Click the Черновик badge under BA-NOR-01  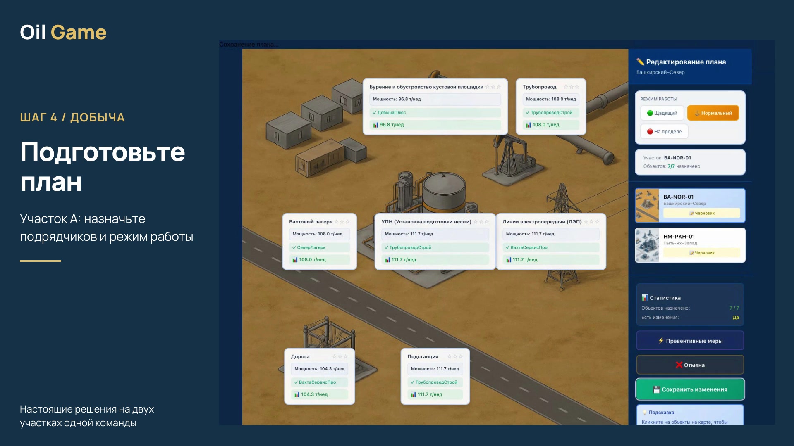click(x=702, y=213)
